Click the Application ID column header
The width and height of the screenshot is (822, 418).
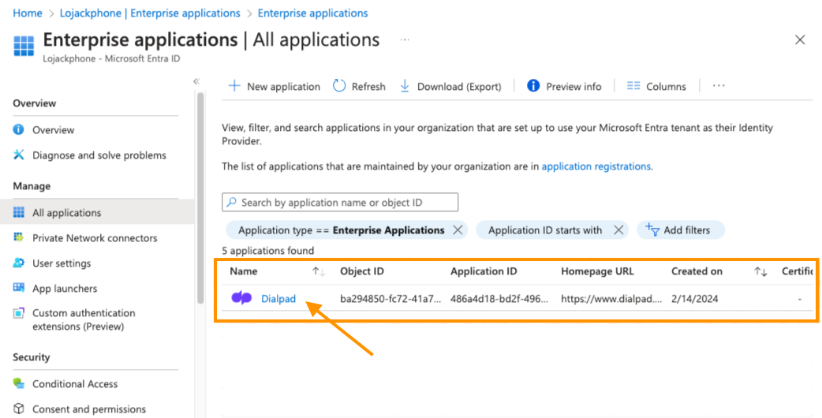click(x=484, y=271)
